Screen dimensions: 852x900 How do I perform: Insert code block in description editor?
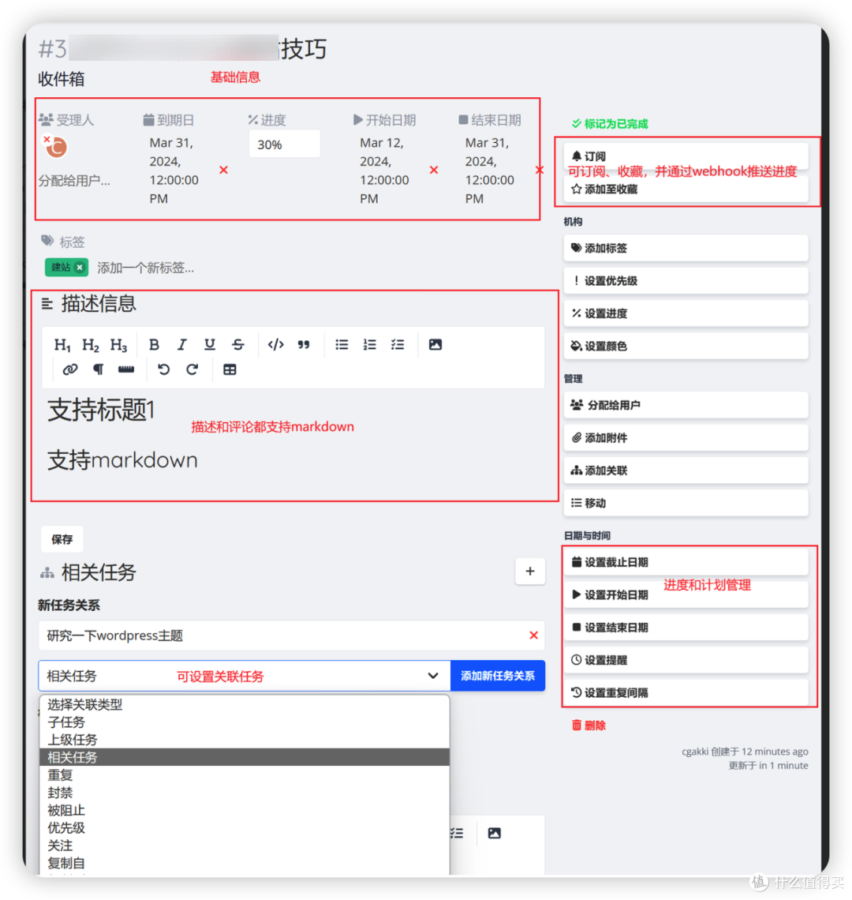[x=276, y=344]
